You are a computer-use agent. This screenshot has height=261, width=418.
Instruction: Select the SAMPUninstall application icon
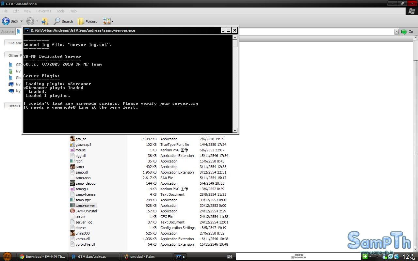[72, 211]
